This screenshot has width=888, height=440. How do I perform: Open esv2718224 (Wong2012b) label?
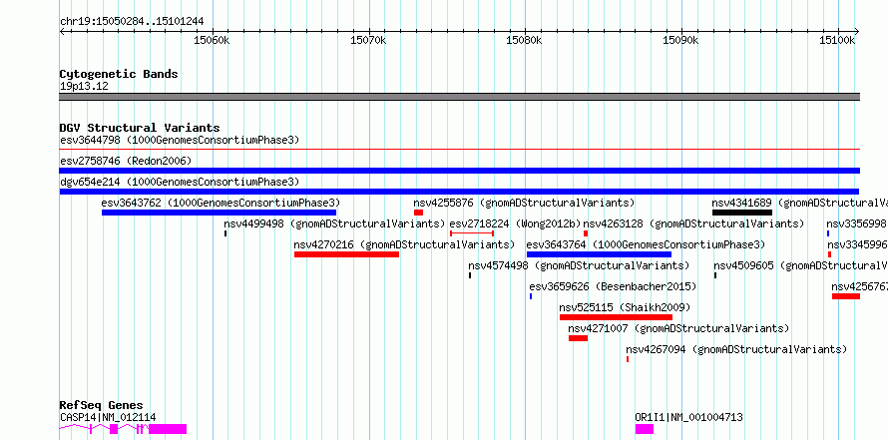coord(516,223)
